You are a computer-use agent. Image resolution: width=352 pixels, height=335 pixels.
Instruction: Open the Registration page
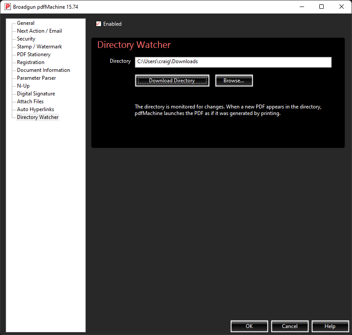point(30,62)
